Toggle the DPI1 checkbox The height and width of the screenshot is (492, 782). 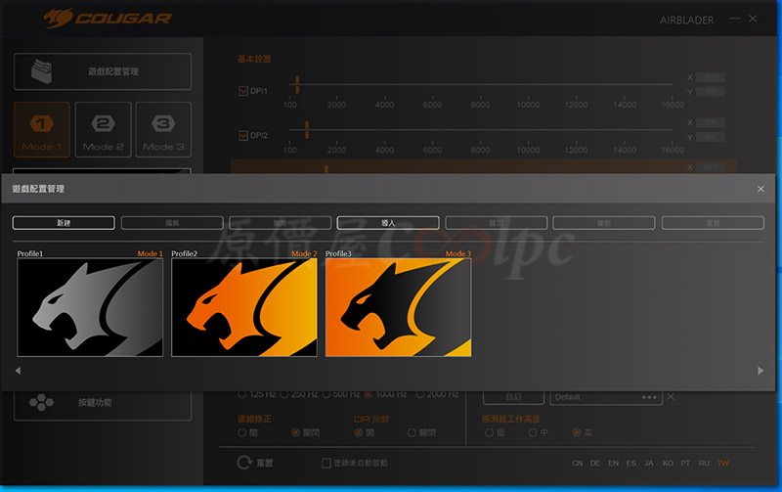(243, 91)
